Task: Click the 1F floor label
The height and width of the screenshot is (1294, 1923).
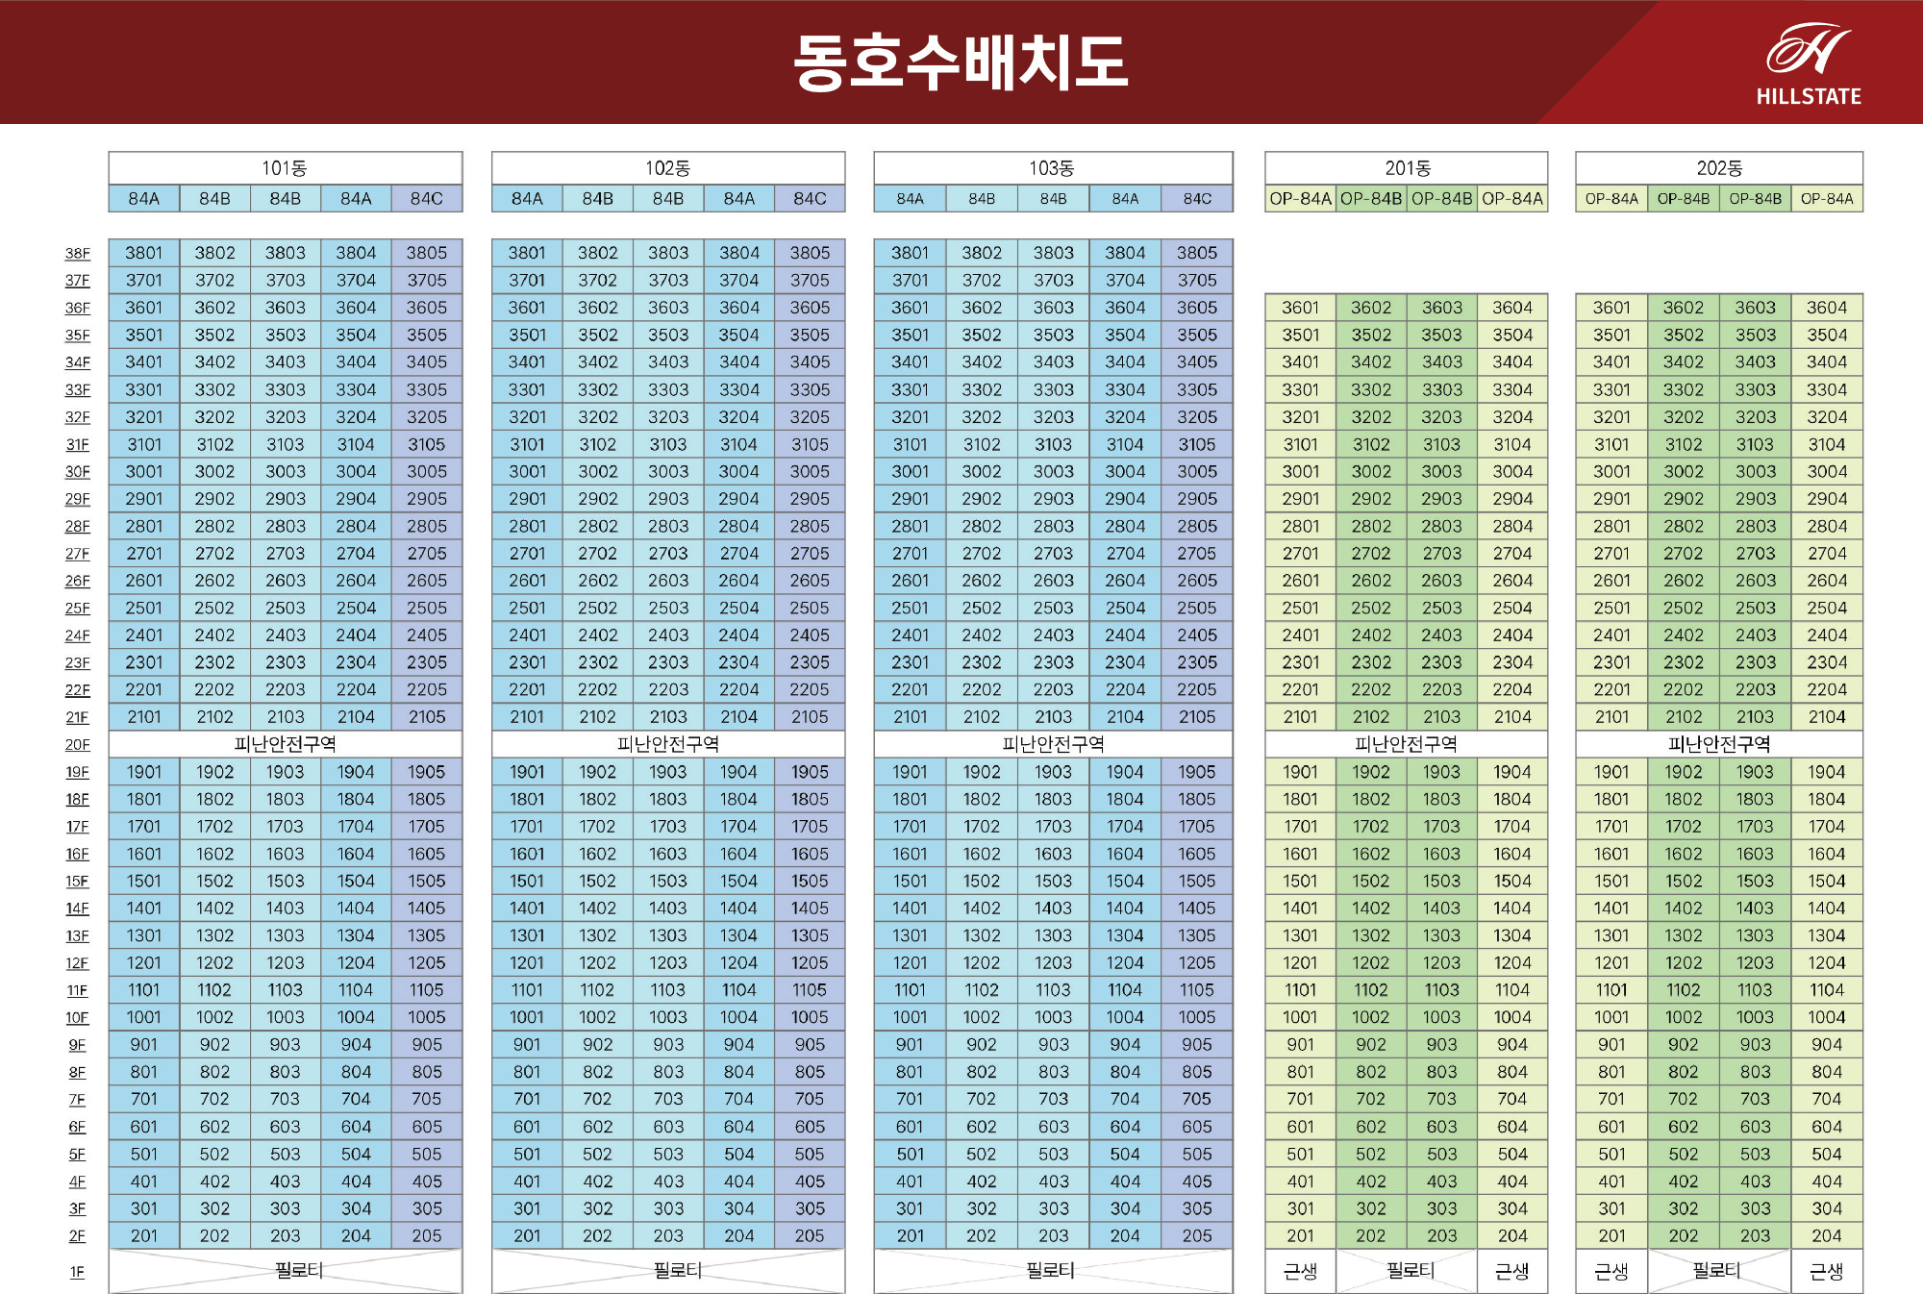Action: point(77,1272)
